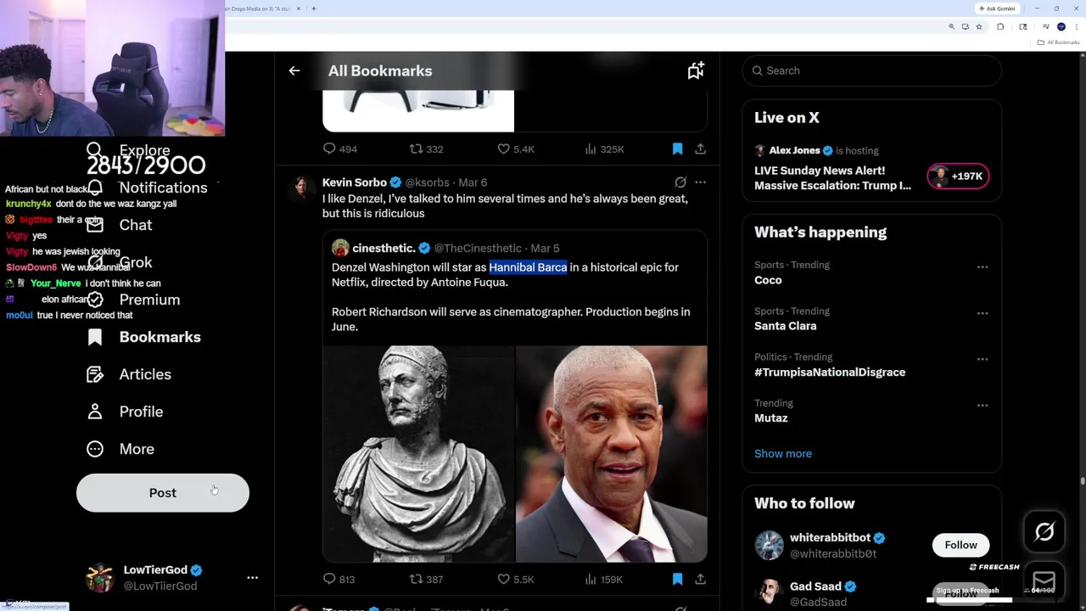
Task: Like Kevin Sorbo's post with 5.5K likes
Action: pos(515,579)
